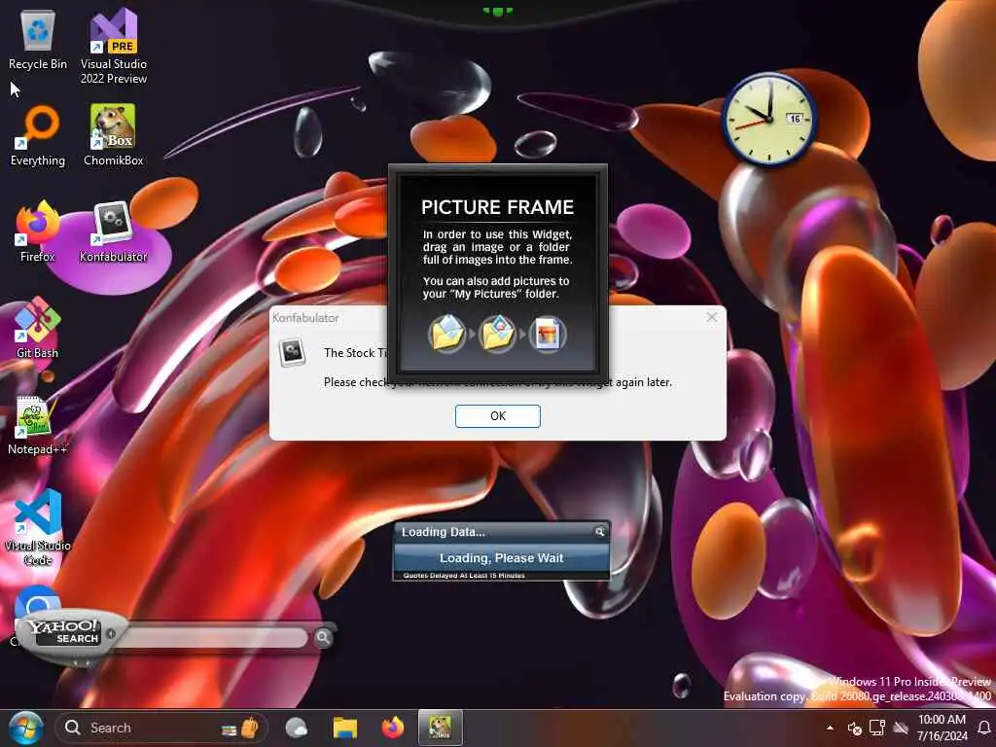The width and height of the screenshot is (996, 747).
Task: Switch to ChomikBox taskbar app
Action: pos(441,728)
